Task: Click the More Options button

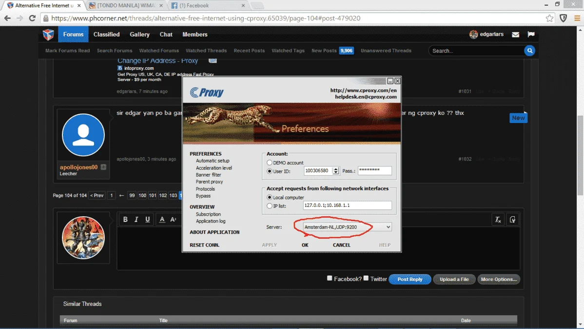Action: tap(499, 279)
